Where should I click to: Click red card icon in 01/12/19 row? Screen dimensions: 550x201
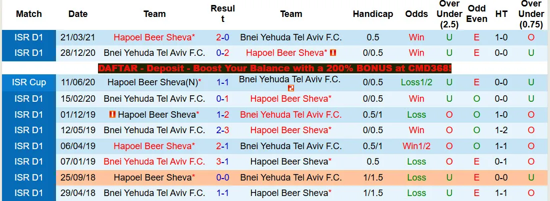pyautogui.click(x=112, y=115)
